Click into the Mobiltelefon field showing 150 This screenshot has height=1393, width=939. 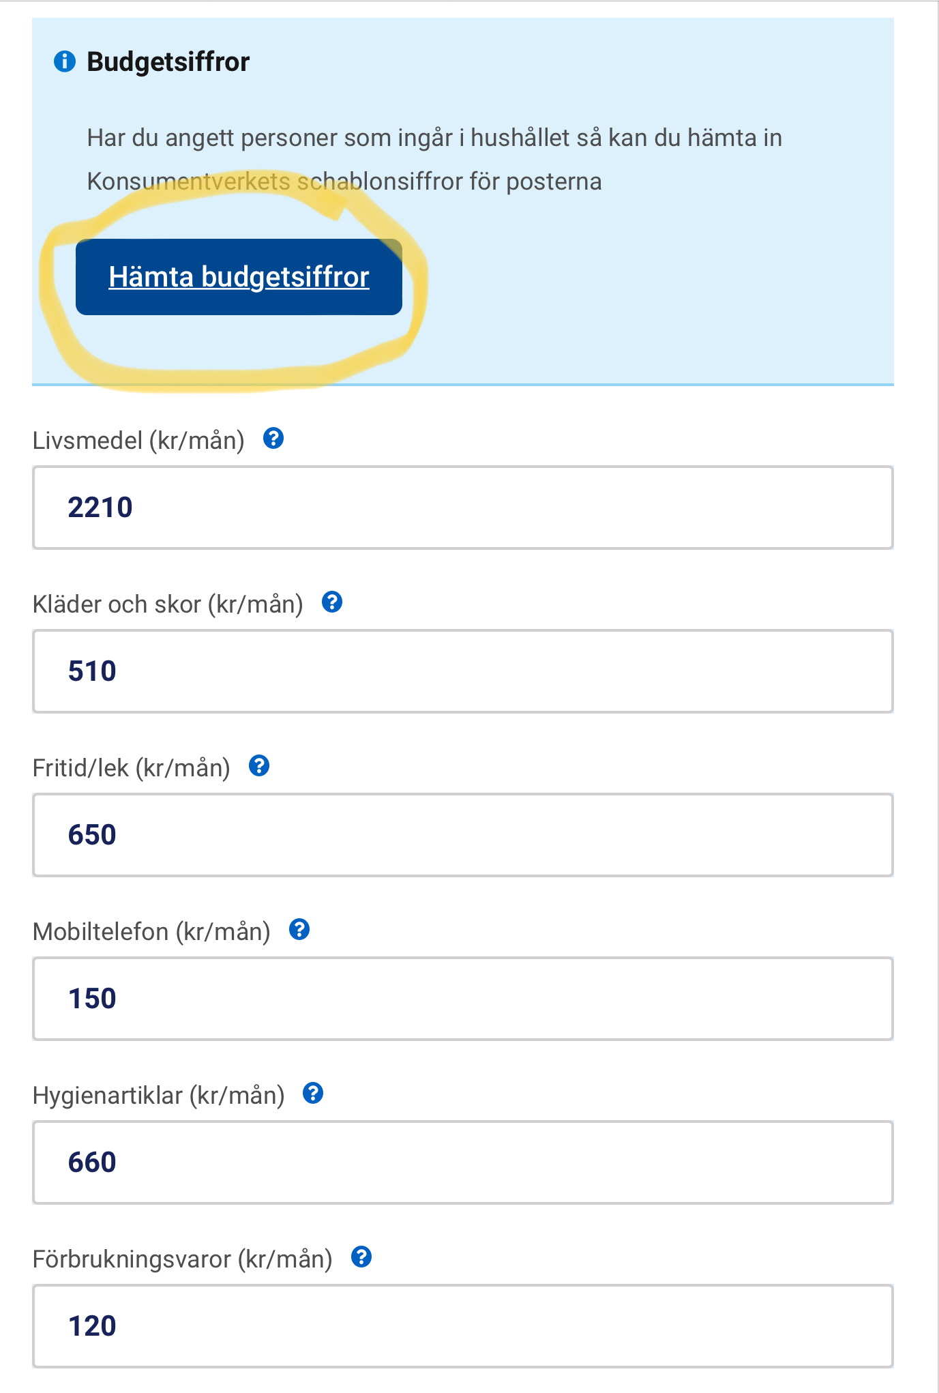coord(462,999)
